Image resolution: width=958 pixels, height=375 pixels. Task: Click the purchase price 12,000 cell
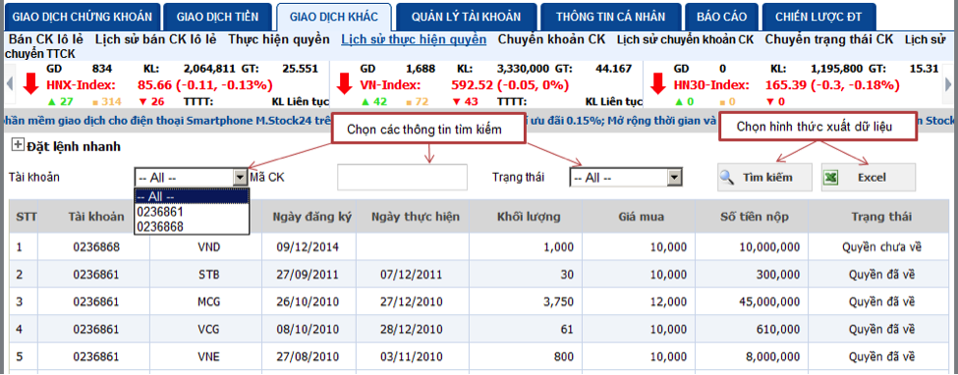click(x=640, y=301)
